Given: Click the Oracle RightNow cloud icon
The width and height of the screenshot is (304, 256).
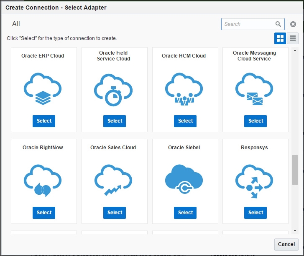Looking at the screenshot, I should tap(43, 181).
